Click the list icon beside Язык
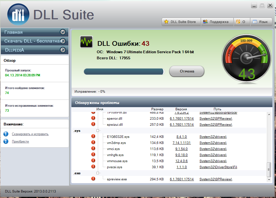This screenshot has height=198, width=276. (x=255, y=22)
